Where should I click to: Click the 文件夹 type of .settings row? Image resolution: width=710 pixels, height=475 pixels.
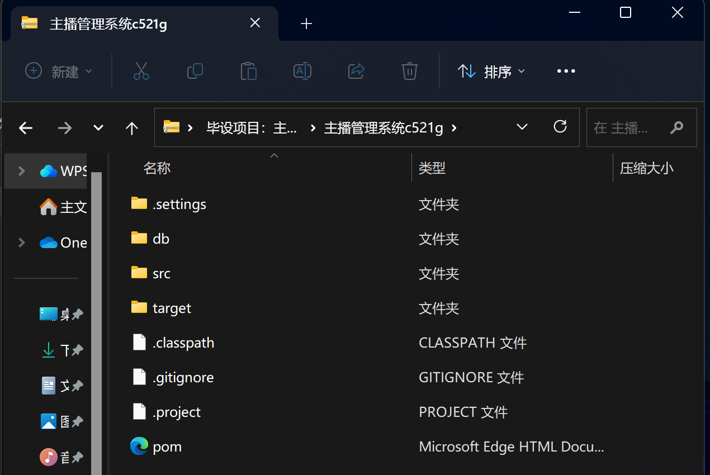point(439,204)
